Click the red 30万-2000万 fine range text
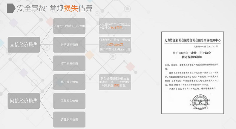The width and height of the screenshot is (236, 129). click(x=115, y=44)
